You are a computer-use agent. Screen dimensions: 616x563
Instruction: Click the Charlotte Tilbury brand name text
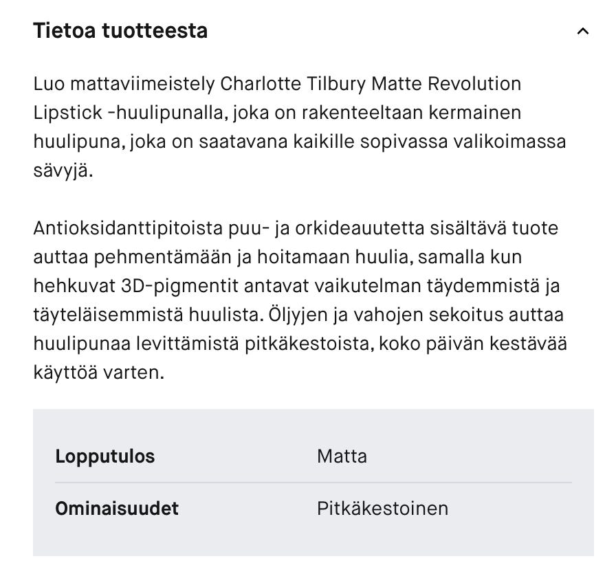tap(294, 84)
